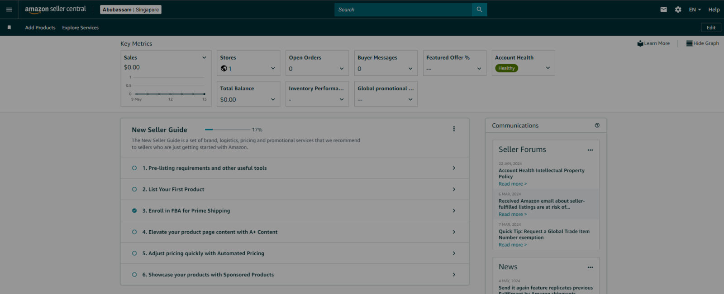724x294 pixels.
Task: Toggle the Enroll in FBA completed checkmark
Action: tap(134, 210)
